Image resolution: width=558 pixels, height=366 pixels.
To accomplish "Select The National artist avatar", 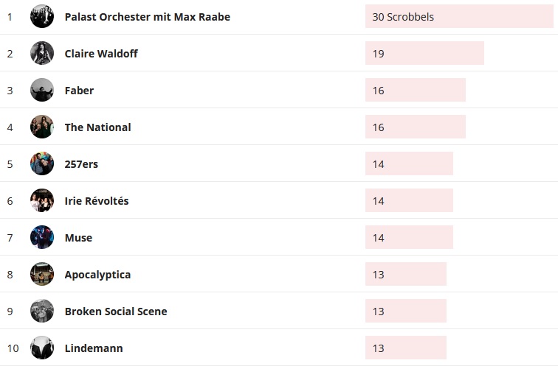I will click(42, 127).
